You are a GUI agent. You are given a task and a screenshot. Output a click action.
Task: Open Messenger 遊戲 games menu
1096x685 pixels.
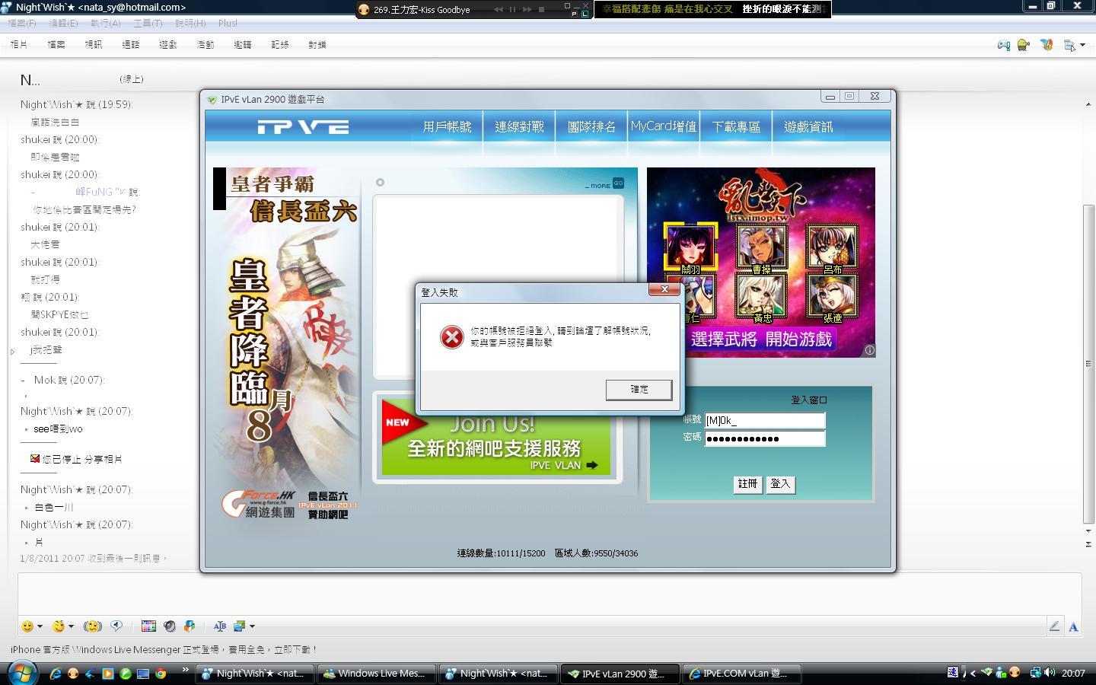click(x=168, y=45)
